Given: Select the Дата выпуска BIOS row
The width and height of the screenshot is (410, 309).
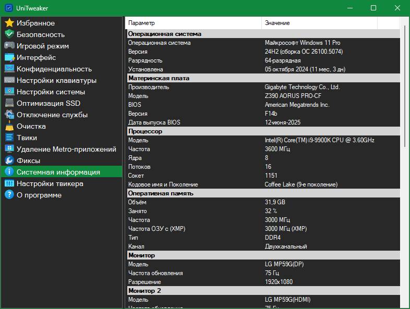Looking at the screenshot, I should (262, 122).
